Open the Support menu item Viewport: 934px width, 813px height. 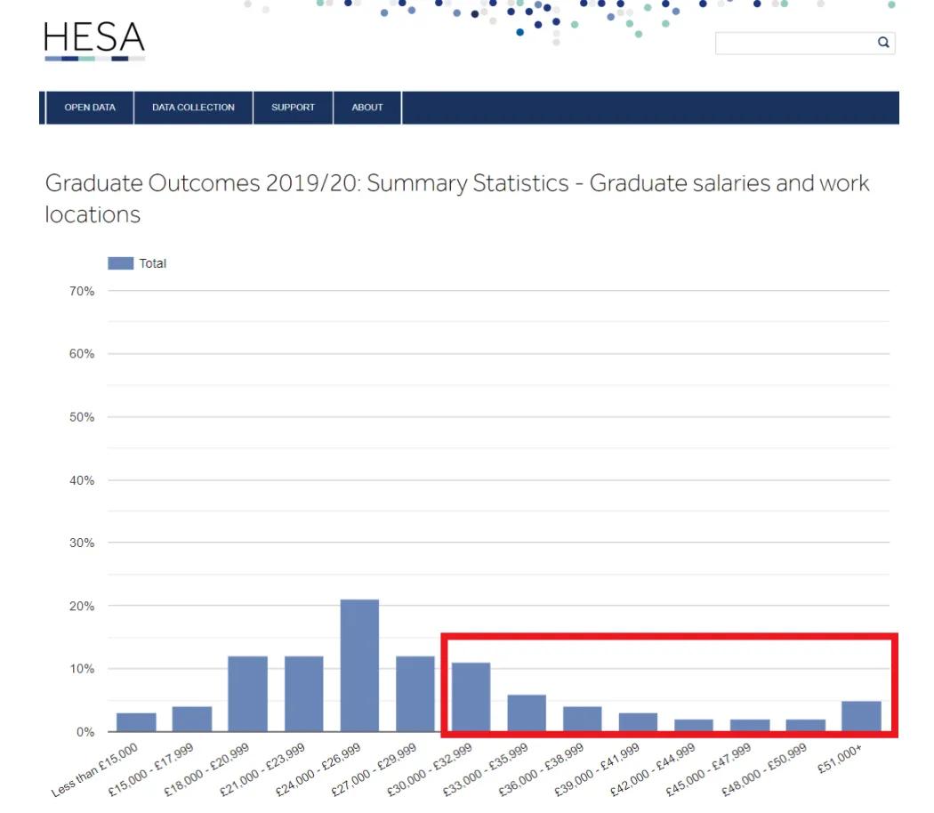293,108
